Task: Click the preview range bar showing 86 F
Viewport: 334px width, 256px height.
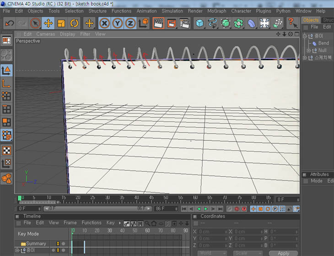Action: [x=98, y=208]
